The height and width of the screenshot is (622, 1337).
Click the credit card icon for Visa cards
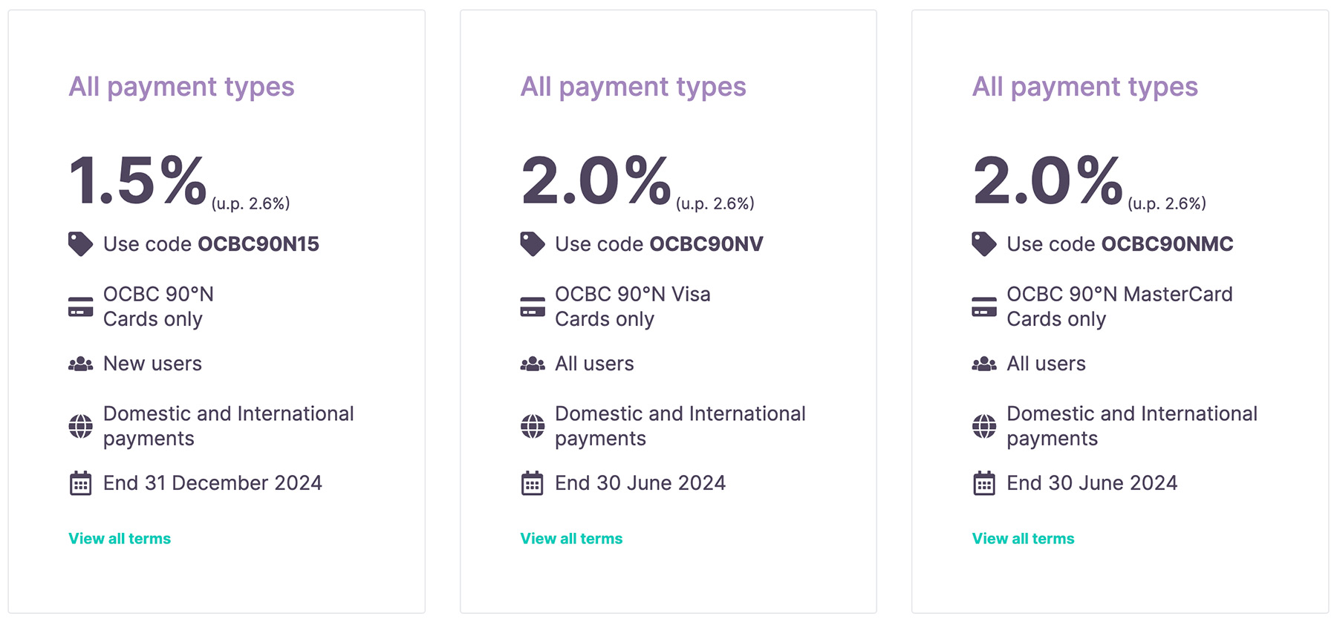tap(532, 307)
